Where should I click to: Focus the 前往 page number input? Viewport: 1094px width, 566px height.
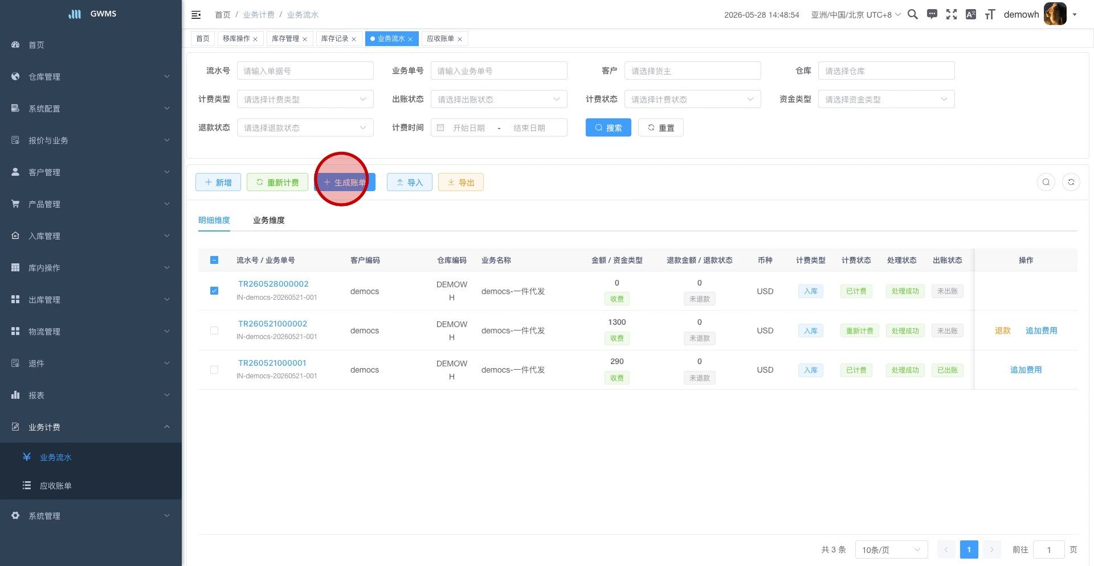(x=1049, y=550)
